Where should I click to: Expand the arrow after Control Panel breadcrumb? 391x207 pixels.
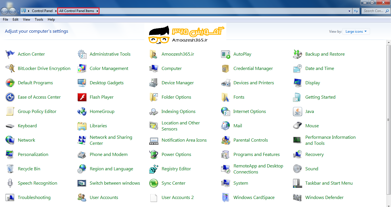[56, 11]
